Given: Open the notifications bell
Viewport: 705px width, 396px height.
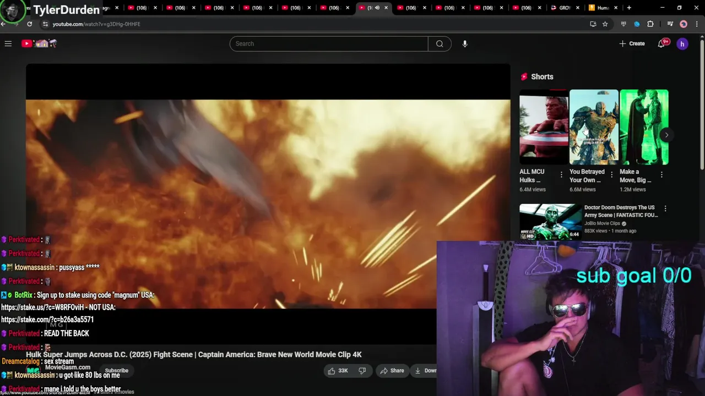Looking at the screenshot, I should point(661,43).
